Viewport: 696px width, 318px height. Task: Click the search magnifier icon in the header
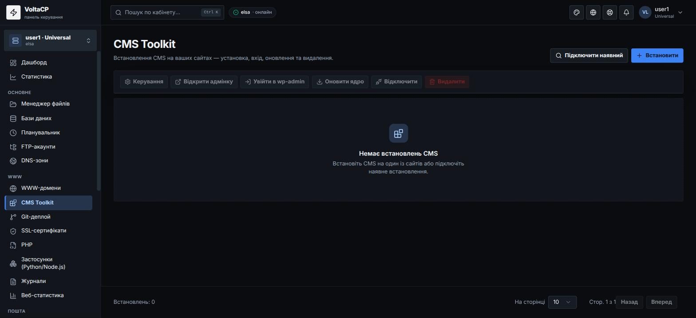119,12
